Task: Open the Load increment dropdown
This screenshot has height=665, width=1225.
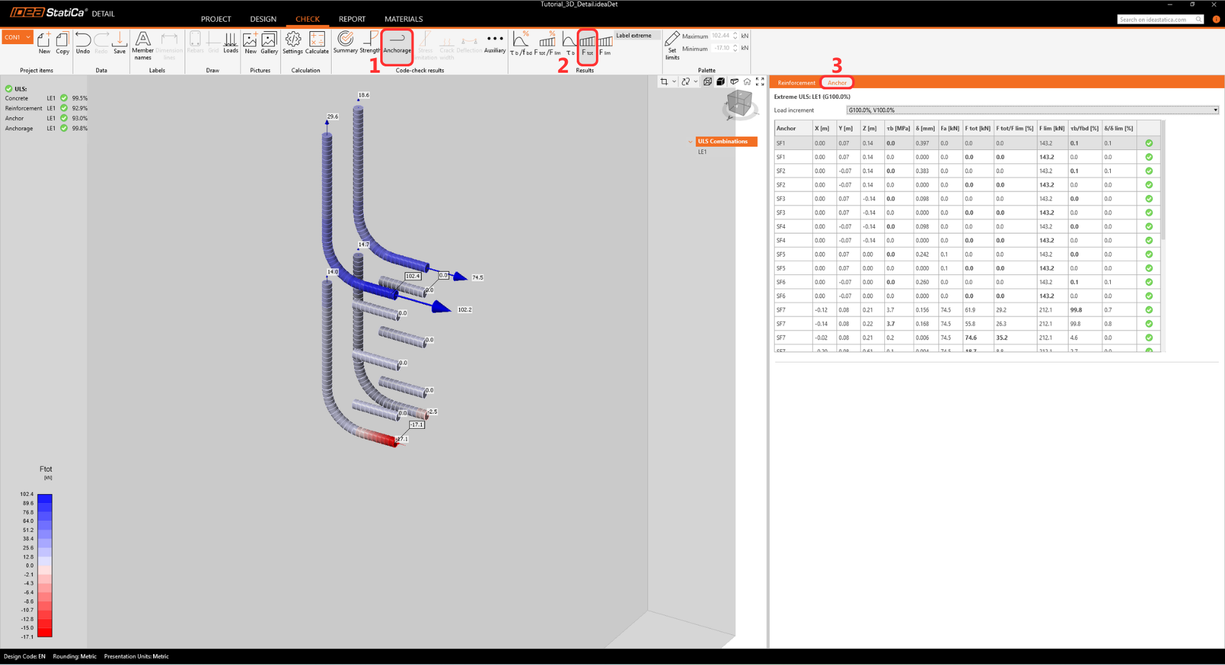Action: pyautogui.click(x=1032, y=110)
